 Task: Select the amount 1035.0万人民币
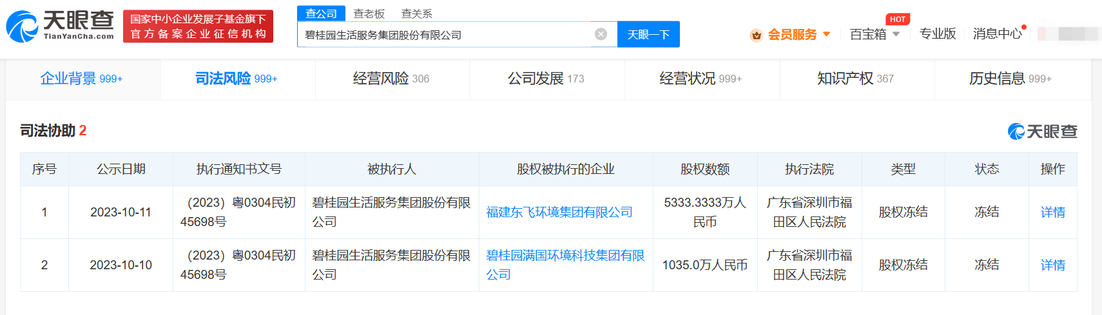point(705,265)
